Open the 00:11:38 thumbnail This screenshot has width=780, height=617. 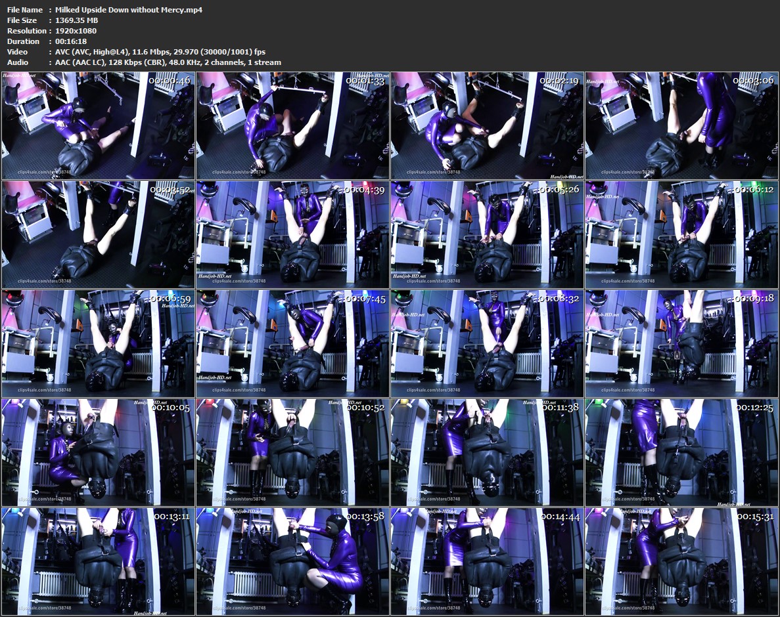[487, 452]
